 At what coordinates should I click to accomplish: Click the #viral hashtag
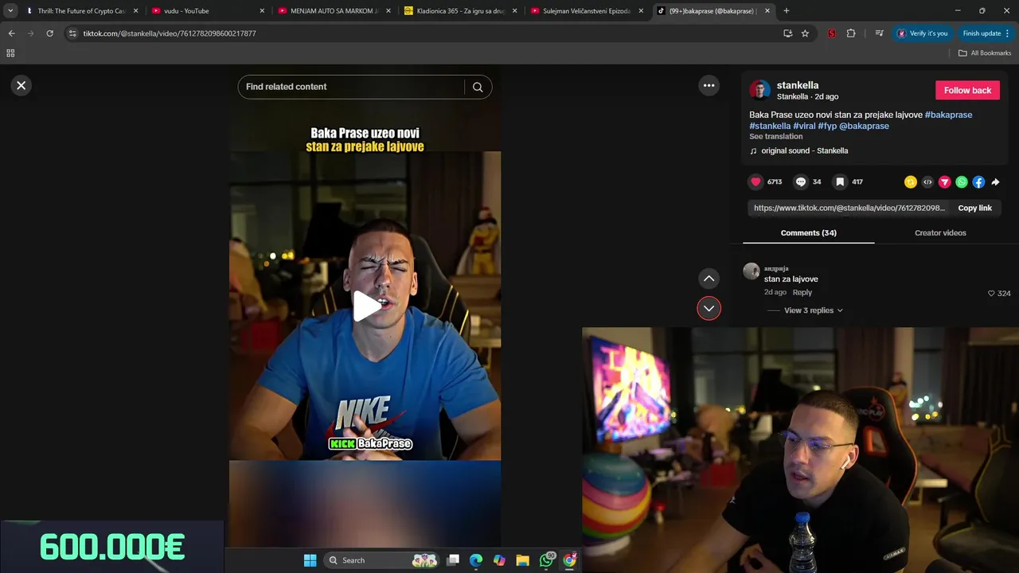804,126
